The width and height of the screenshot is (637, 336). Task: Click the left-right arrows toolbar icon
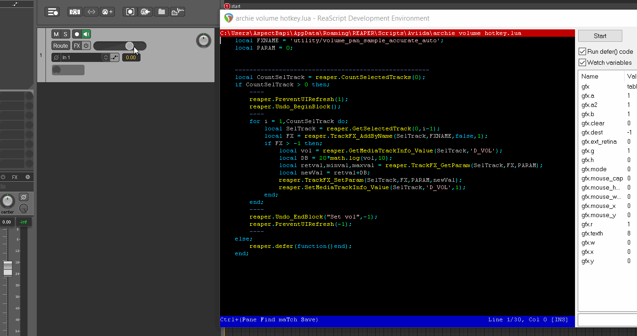coord(91,12)
